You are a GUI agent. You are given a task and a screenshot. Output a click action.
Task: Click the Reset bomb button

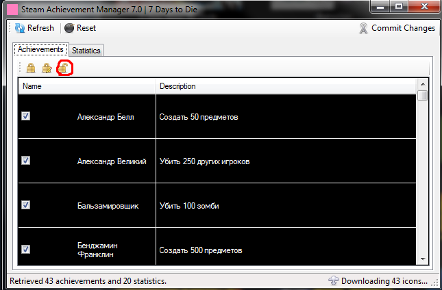click(80, 28)
